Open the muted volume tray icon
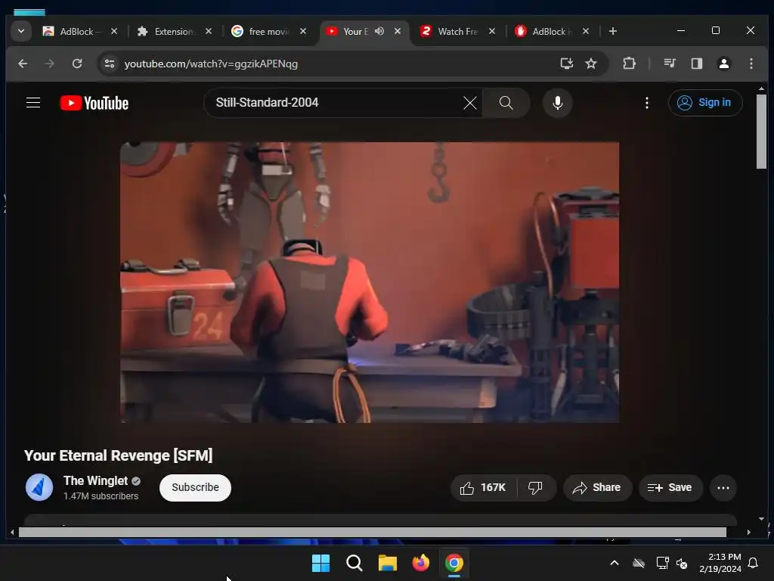Screen dimensions: 774x581 coord(682,563)
